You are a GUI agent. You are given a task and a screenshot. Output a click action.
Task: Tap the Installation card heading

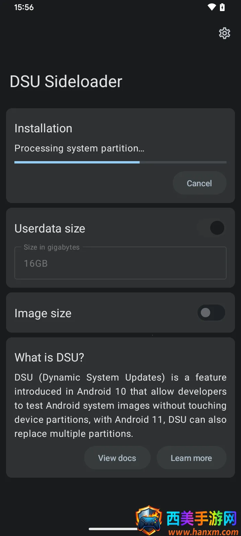coord(44,128)
